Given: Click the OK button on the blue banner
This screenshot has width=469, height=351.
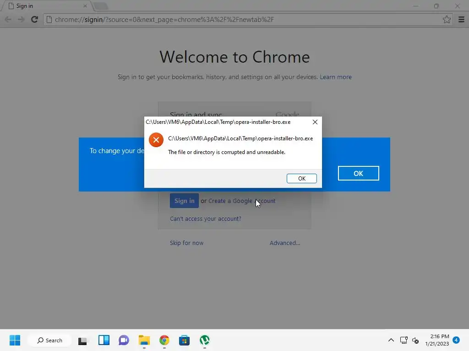Looking at the screenshot, I should (x=358, y=173).
